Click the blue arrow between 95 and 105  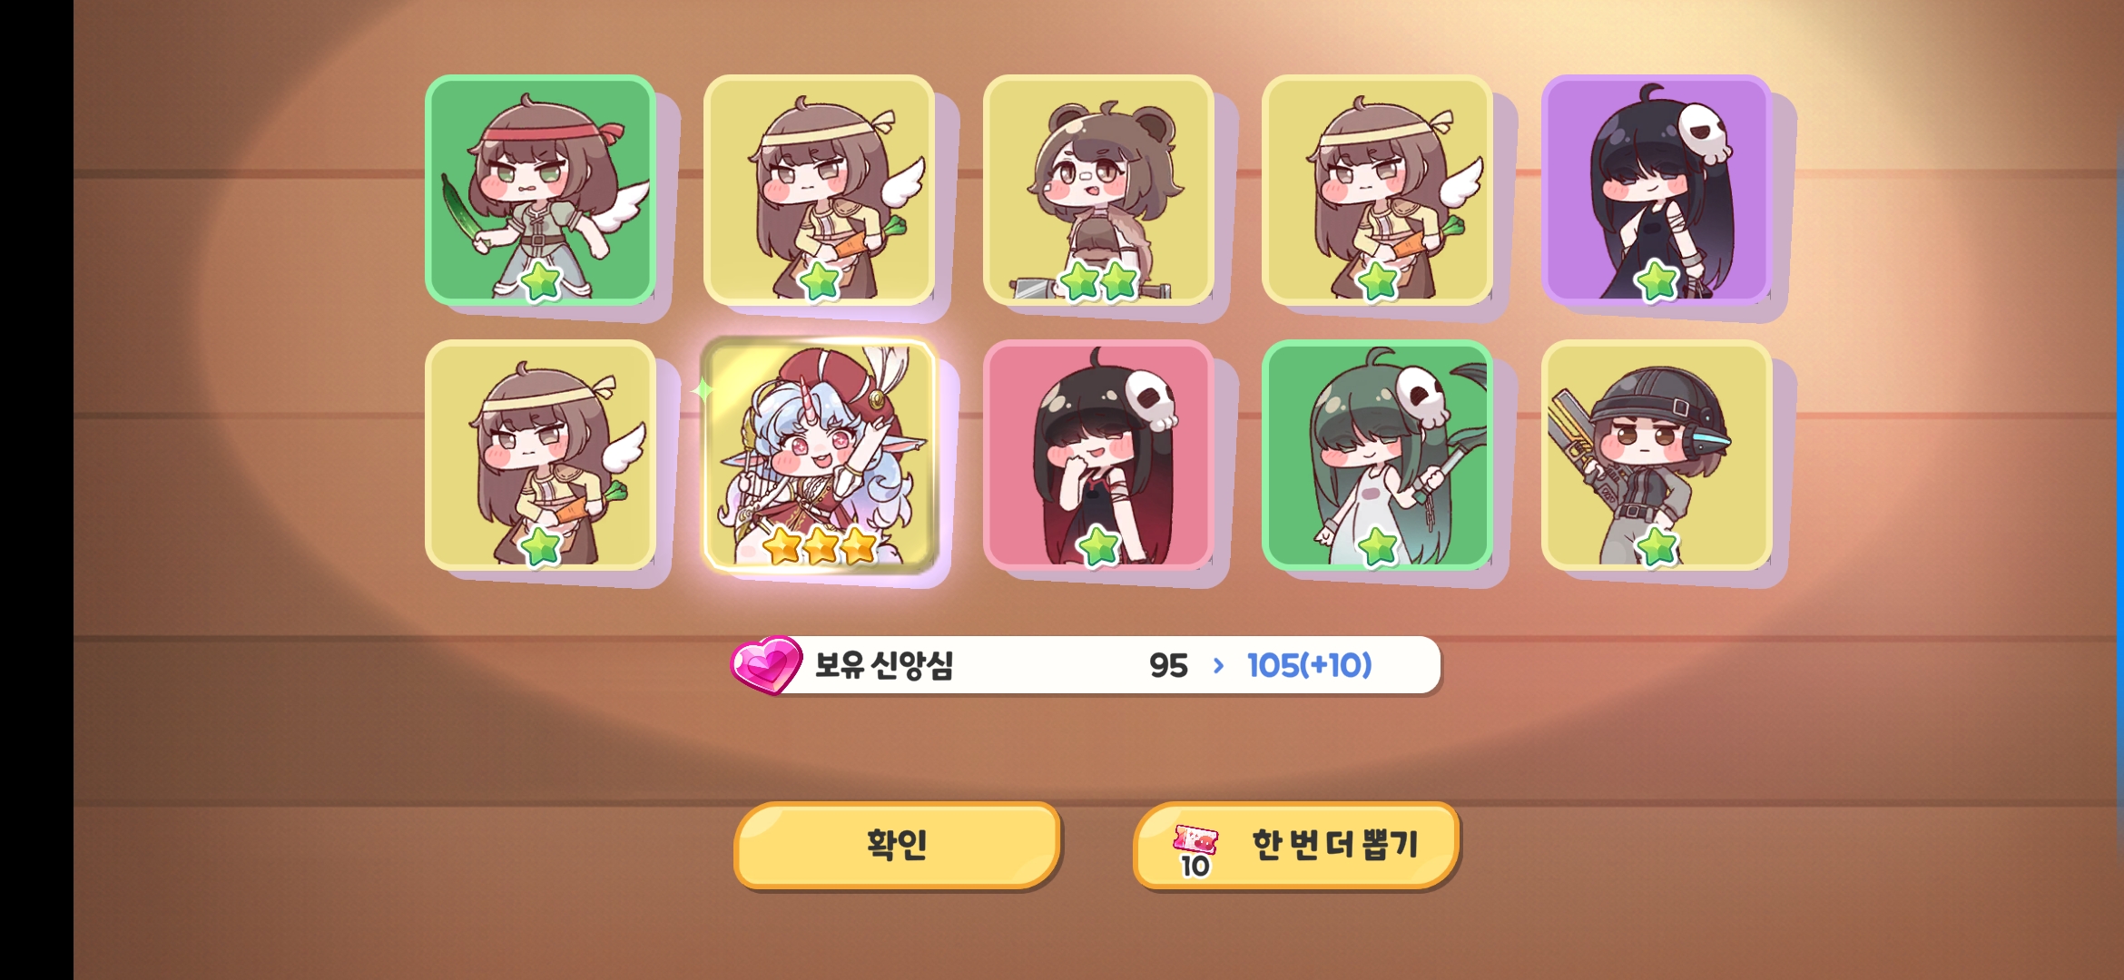click(1218, 666)
